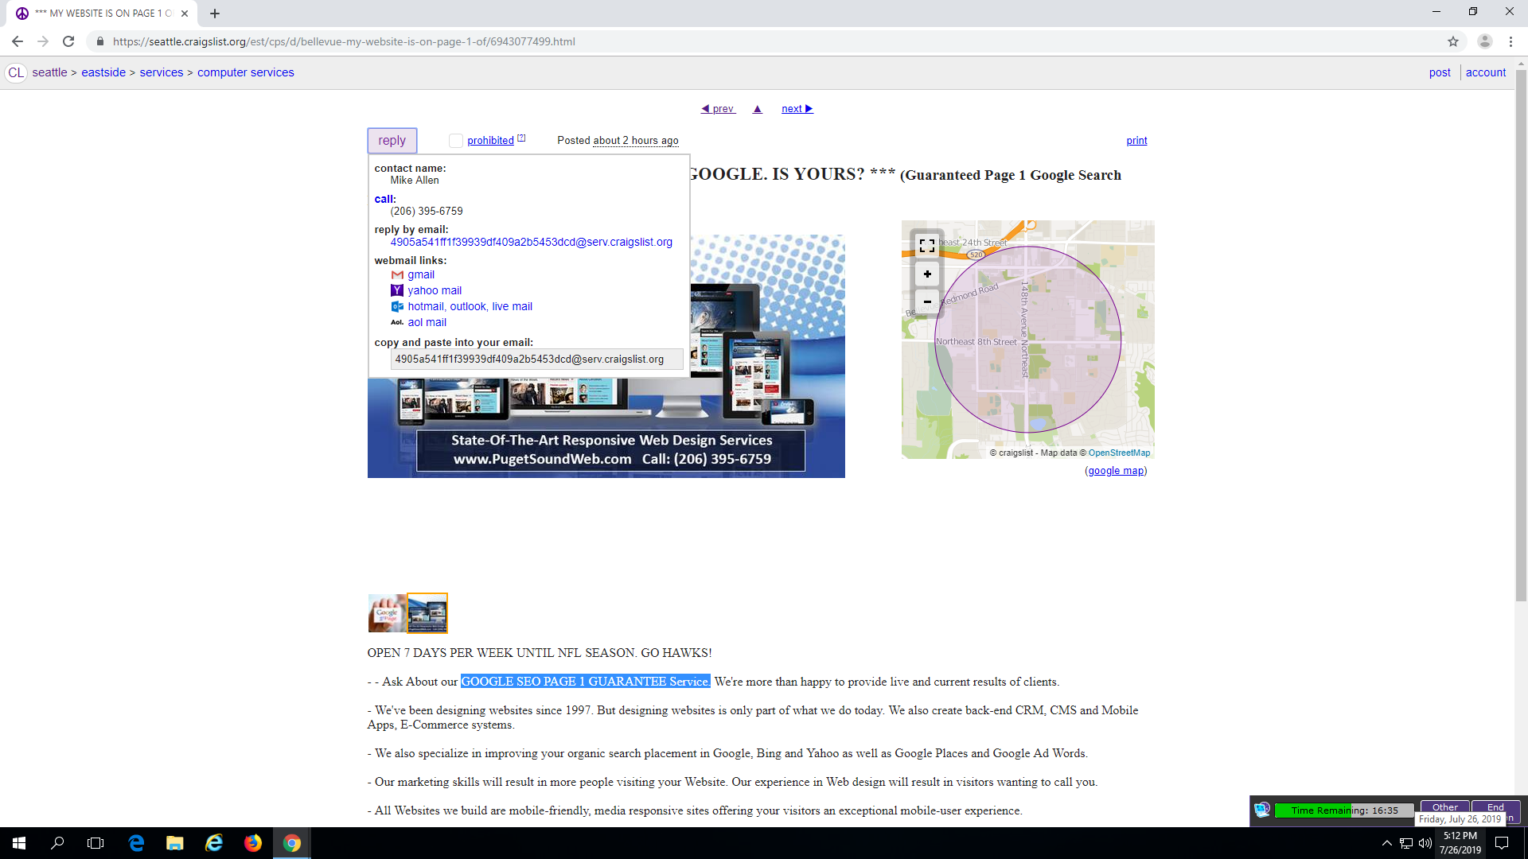This screenshot has width=1528, height=859.
Task: Click the map fullscreen icon
Action: point(927,246)
